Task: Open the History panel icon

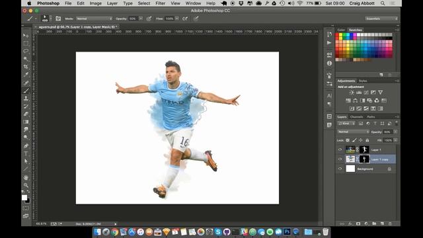Action: (x=329, y=34)
